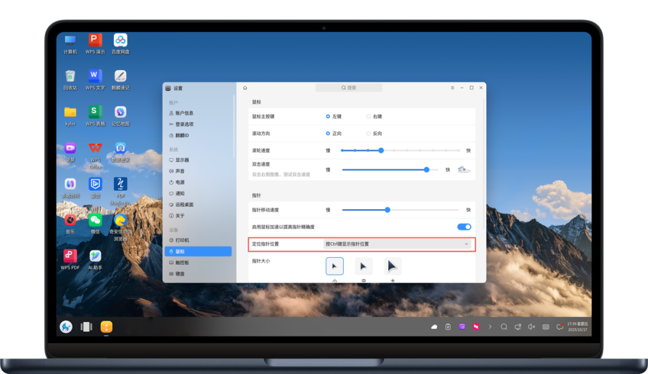Screen dimensions: 648x374
Task: Select 反向 scroll direction
Action: 369,133
